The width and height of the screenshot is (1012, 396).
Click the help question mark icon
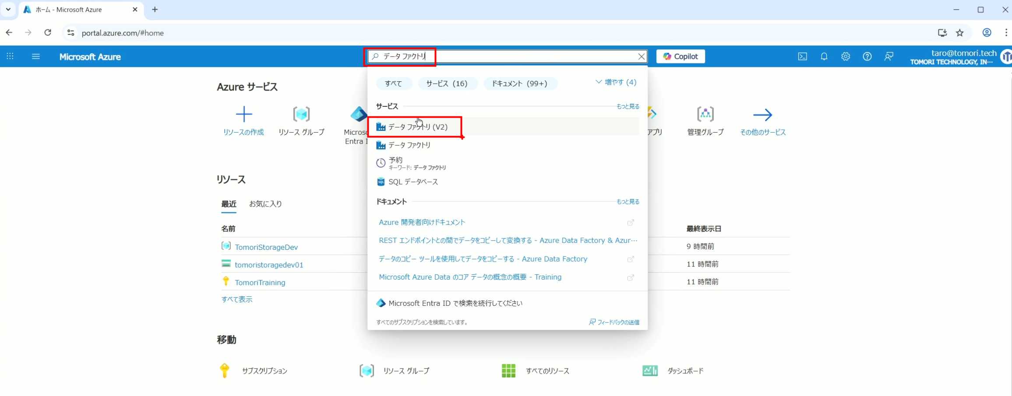(867, 56)
